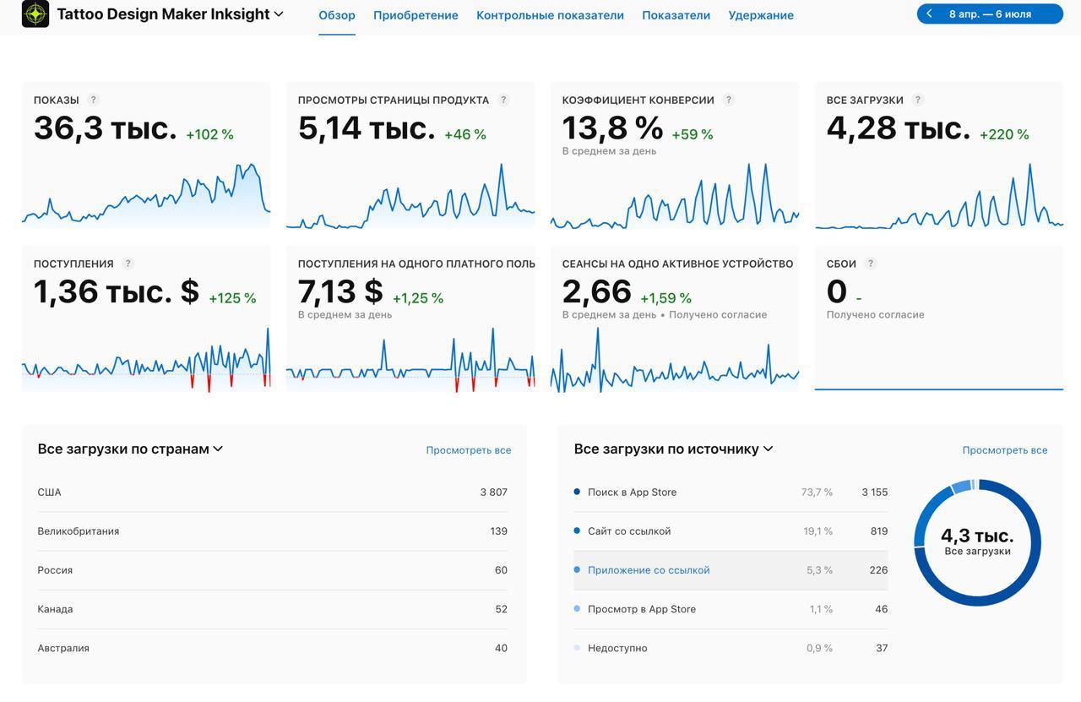
Task: Open the date range picker
Action: 991,14
